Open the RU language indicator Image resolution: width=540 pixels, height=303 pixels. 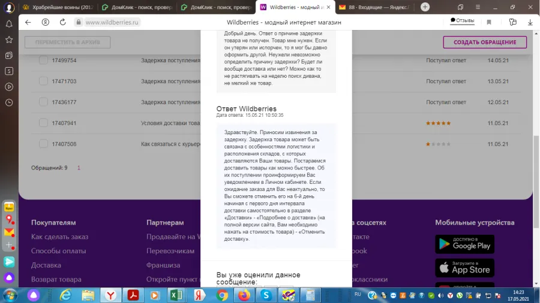pyautogui.click(x=358, y=295)
